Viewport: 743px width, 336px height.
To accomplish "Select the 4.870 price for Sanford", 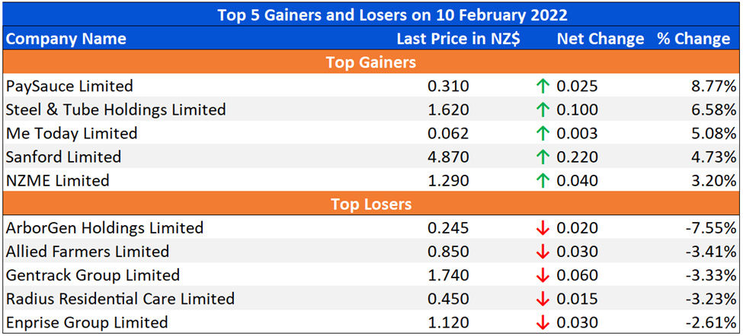I will (x=448, y=157).
